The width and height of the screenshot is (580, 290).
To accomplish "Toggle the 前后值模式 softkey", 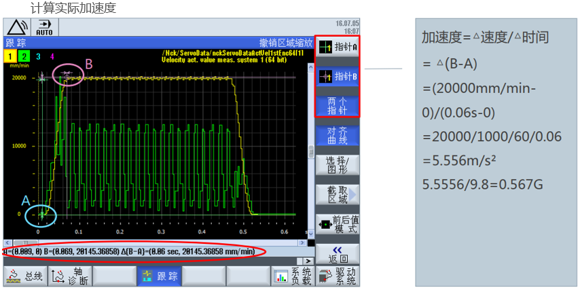I will pyautogui.click(x=337, y=224).
